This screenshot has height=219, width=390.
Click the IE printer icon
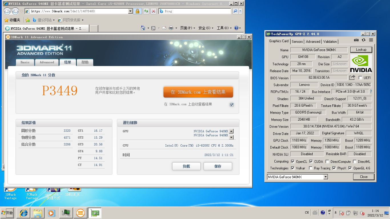pos(171,28)
